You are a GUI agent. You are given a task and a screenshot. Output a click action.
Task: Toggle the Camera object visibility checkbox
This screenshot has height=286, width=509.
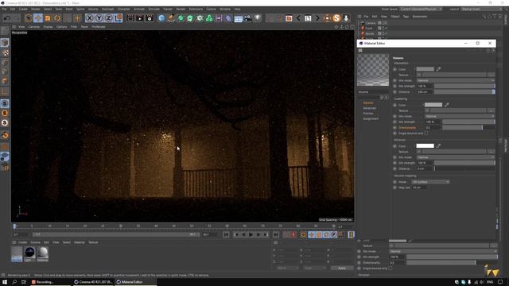pyautogui.click(x=379, y=23)
